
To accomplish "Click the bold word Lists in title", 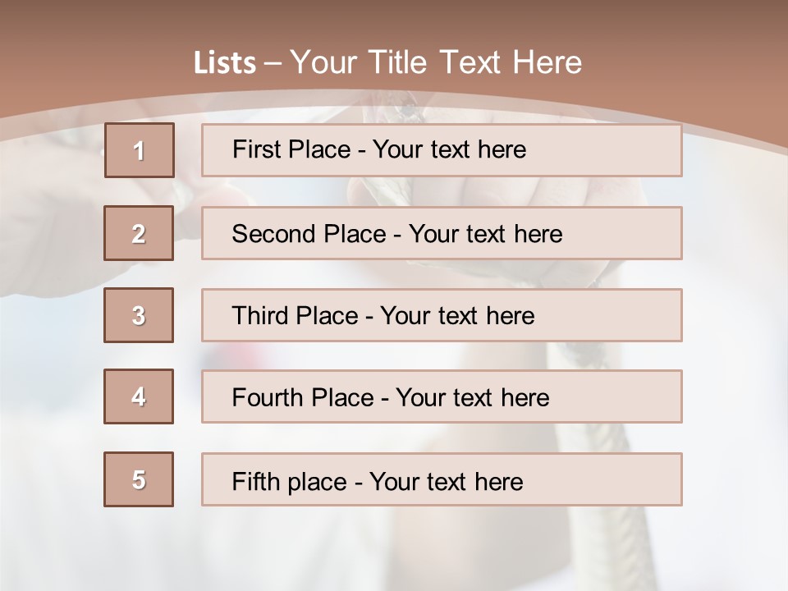I will pyautogui.click(x=225, y=63).
